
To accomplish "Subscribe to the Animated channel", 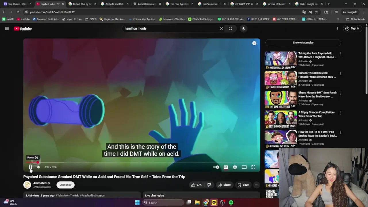I will (66, 185).
